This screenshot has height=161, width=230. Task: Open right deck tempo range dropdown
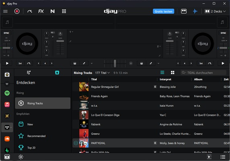(224, 41)
